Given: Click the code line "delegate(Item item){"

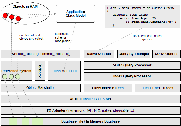Looking at the screenshot, I should 131,15.
